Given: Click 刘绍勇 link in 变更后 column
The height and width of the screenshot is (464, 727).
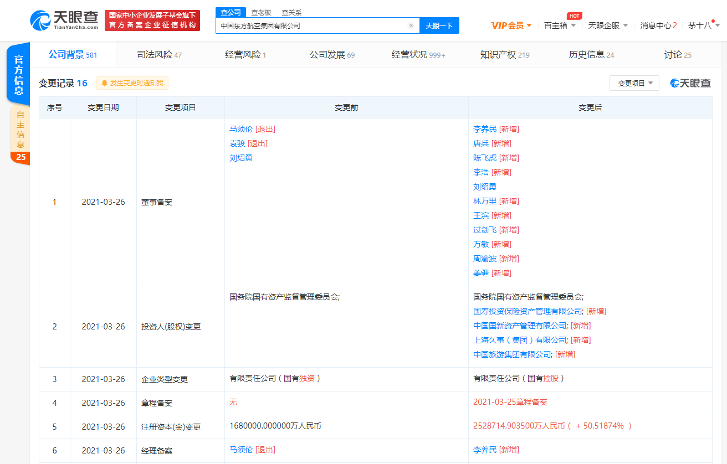Looking at the screenshot, I should 485,187.
